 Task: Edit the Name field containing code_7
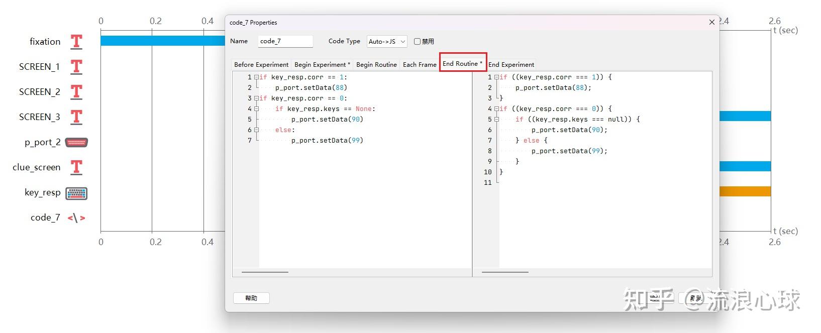click(x=285, y=41)
